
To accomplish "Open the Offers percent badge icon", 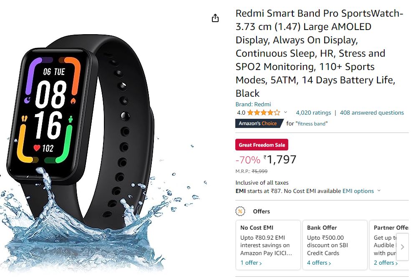I will (x=240, y=211).
